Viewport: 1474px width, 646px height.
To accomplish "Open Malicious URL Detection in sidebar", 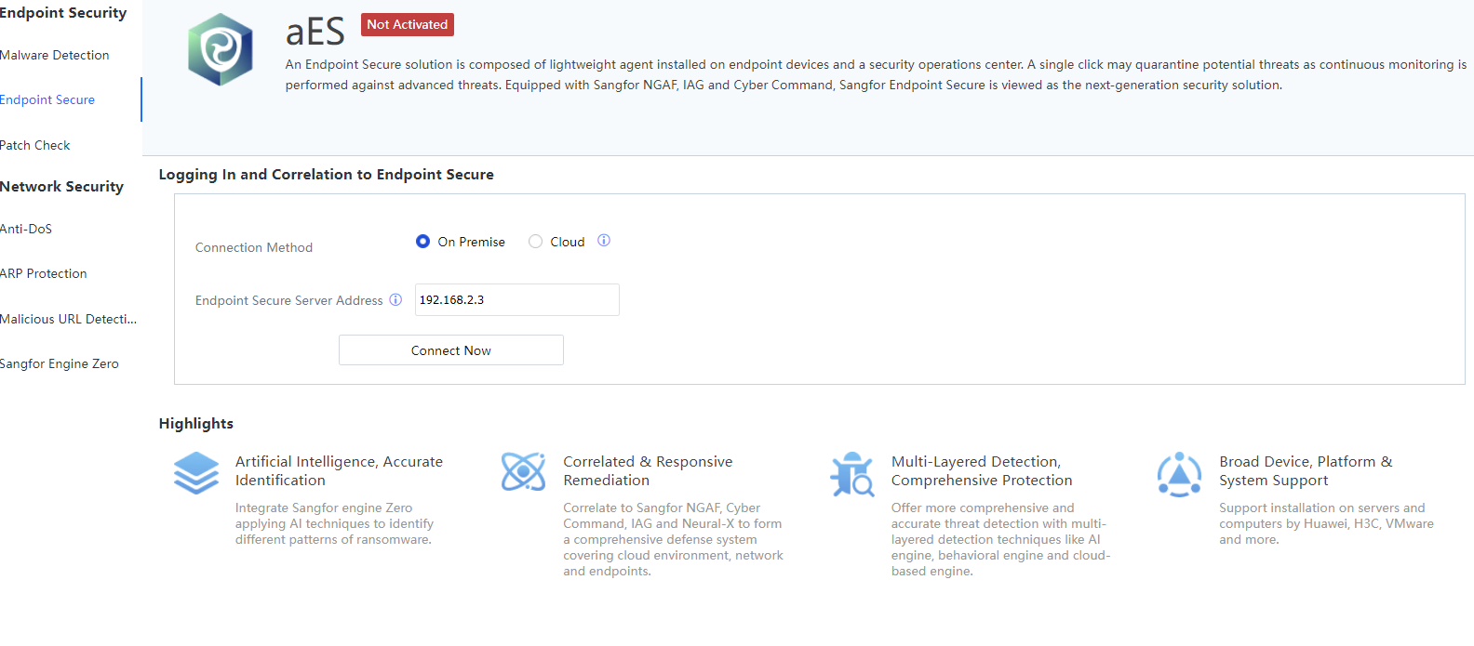I will click(x=68, y=320).
